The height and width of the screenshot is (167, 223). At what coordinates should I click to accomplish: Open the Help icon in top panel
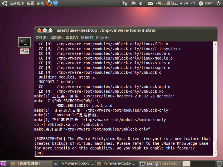(x=55, y=3)
